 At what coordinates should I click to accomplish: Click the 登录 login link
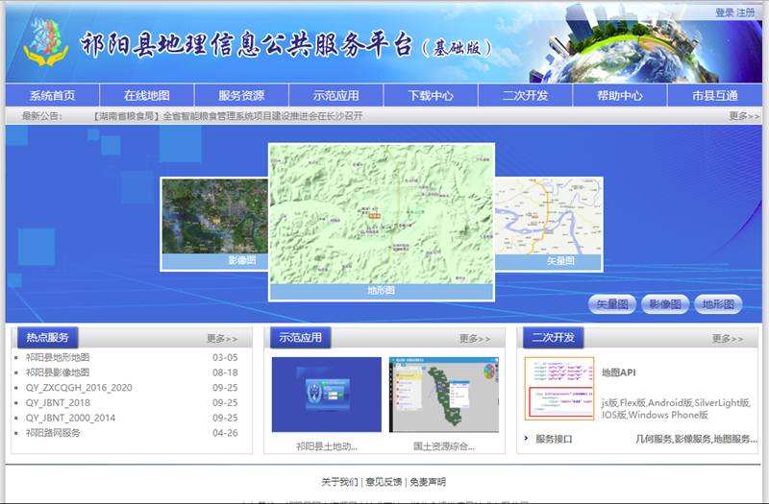[724, 12]
